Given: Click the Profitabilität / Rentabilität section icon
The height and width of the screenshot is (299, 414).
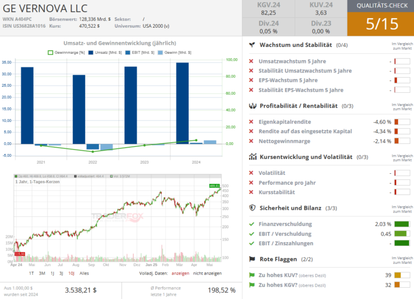Looking at the screenshot, I should point(252,106).
